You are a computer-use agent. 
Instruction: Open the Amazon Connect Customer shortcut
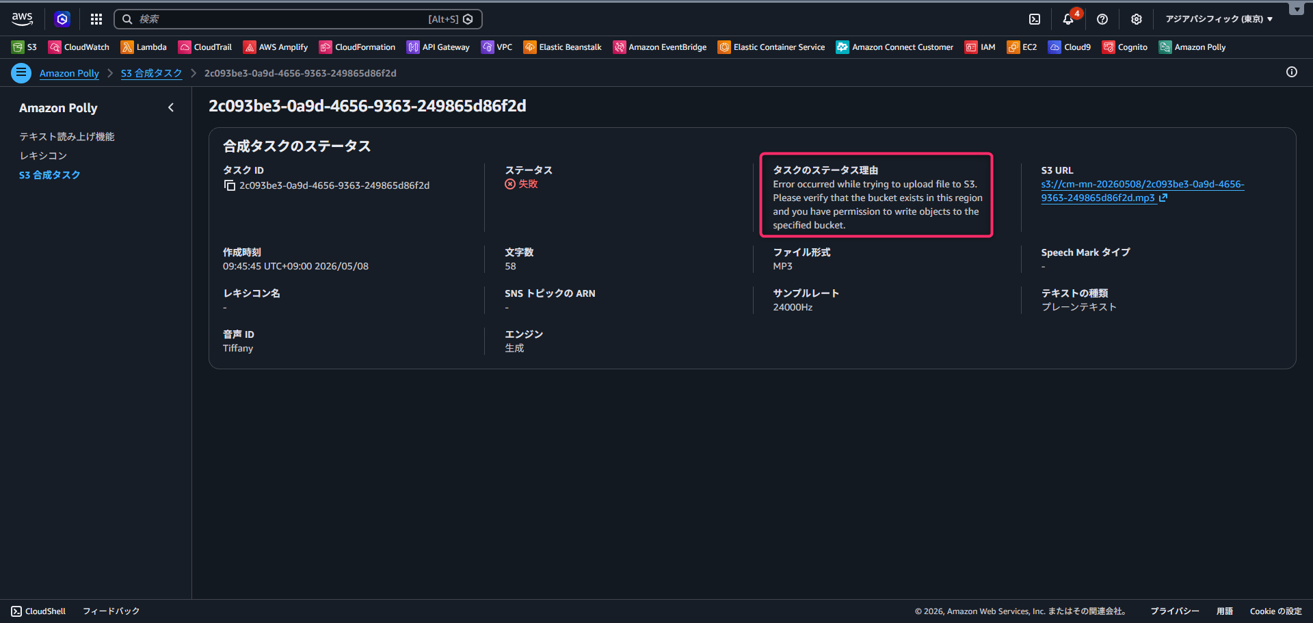pos(894,47)
